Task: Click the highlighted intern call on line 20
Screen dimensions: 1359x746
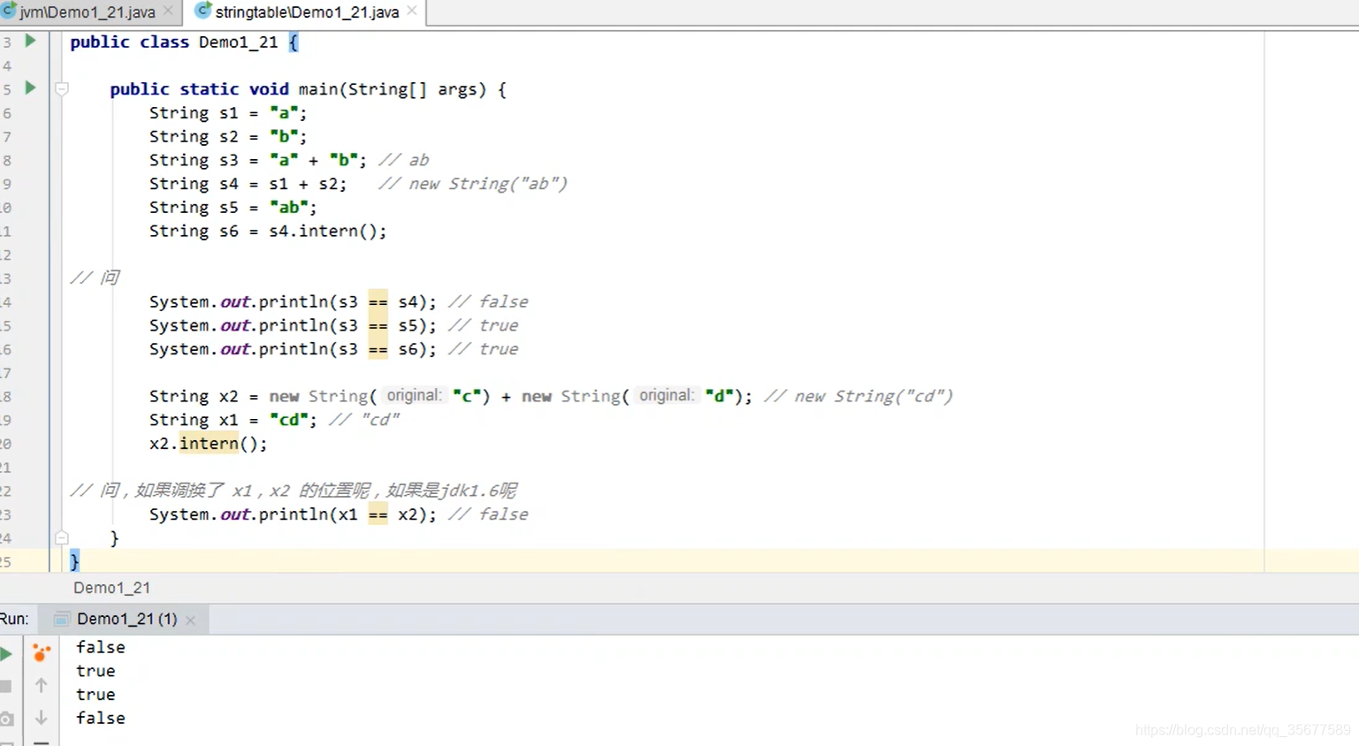Action: [x=209, y=443]
